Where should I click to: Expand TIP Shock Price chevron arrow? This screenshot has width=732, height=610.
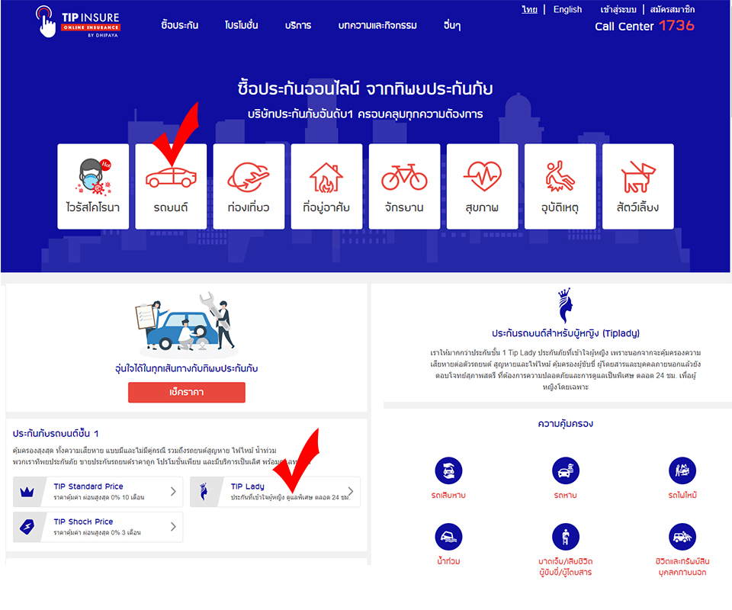[173, 526]
